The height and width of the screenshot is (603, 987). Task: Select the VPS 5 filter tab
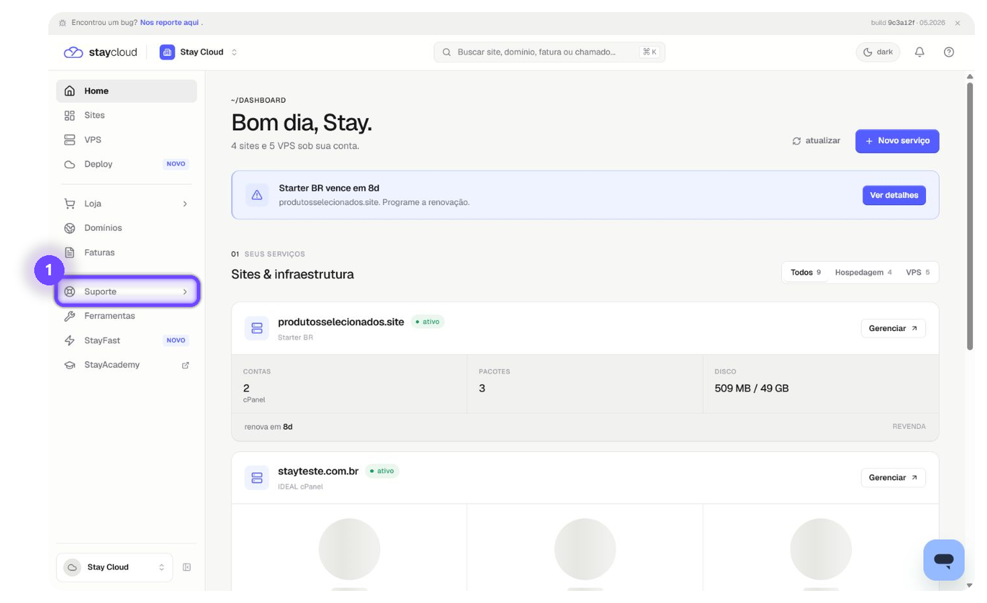(x=918, y=273)
